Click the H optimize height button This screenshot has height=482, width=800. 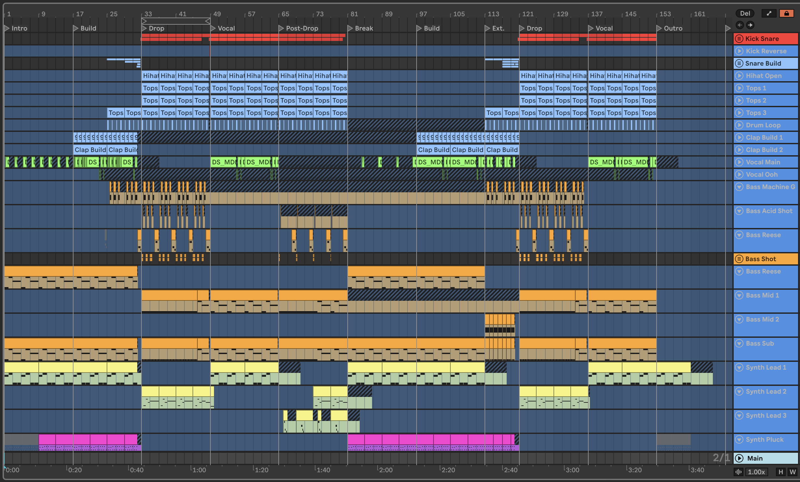[x=780, y=472]
